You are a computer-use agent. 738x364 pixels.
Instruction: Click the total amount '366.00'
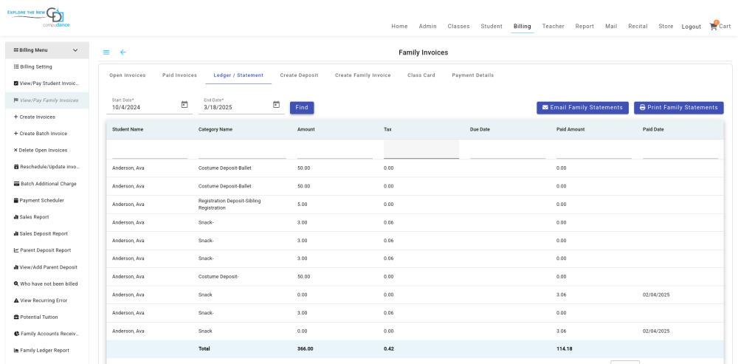(x=306, y=349)
